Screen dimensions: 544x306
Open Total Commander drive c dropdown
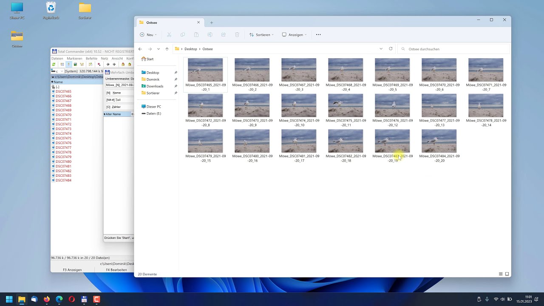click(x=57, y=71)
